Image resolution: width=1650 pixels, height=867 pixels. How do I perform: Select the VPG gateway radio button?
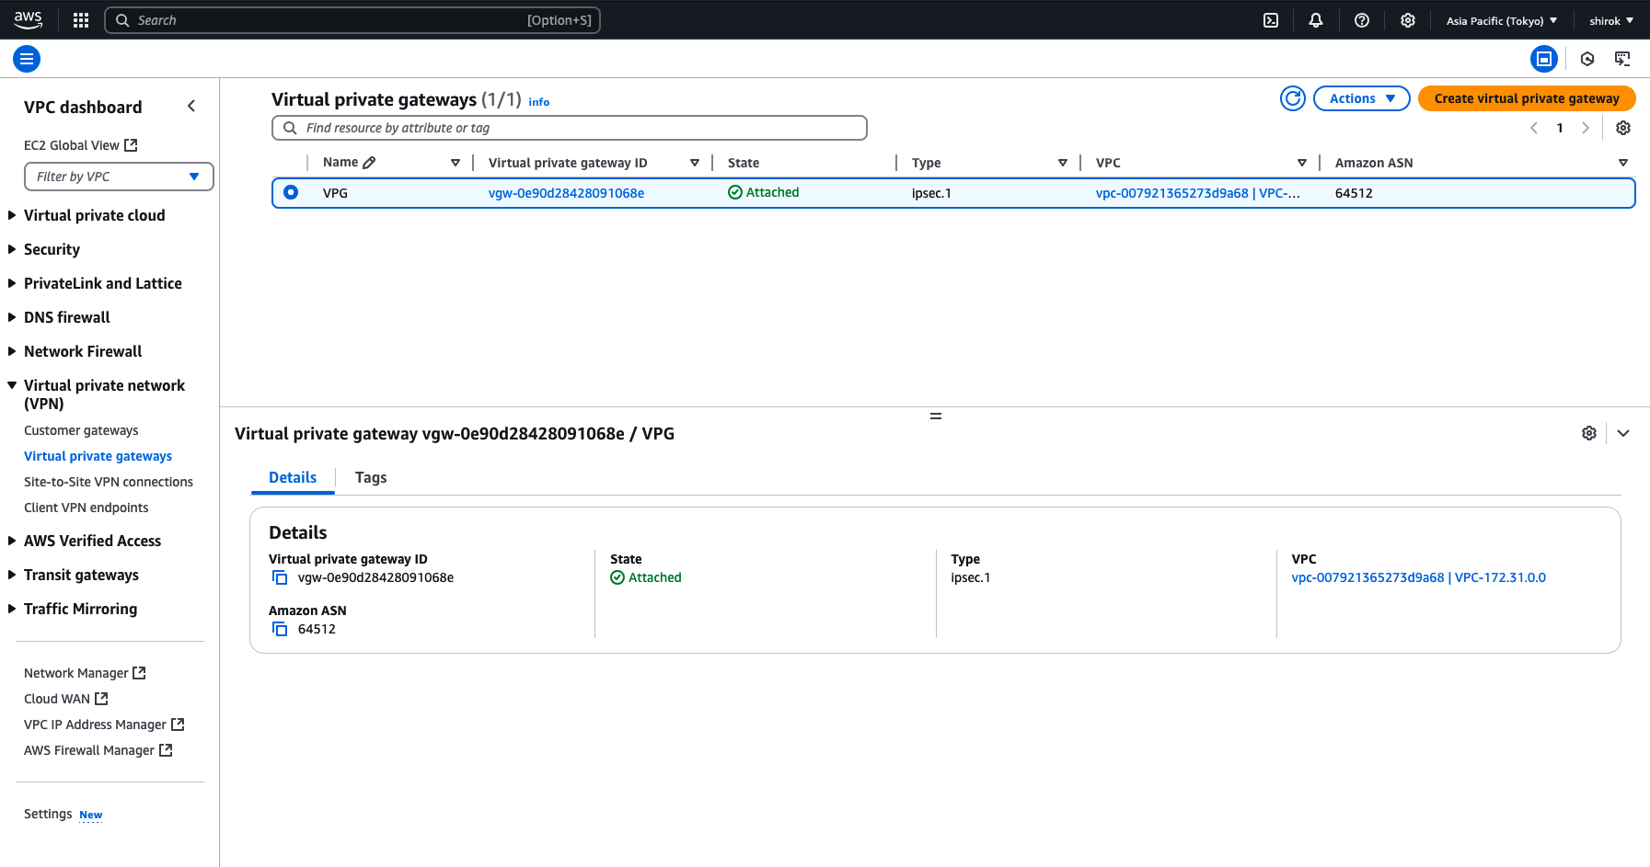(x=291, y=193)
